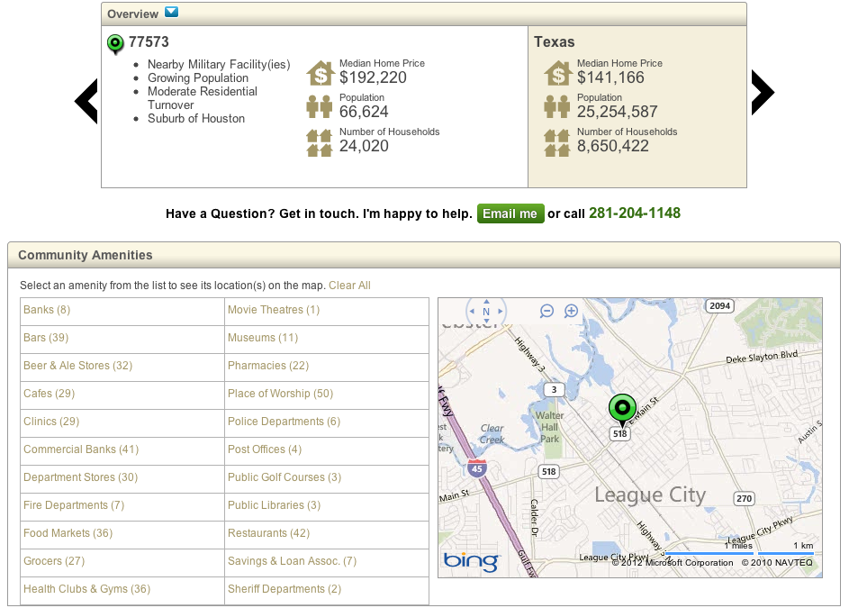Viewport: 849px width, 608px height.
Task: Click the Interstate 45 shield on the map
Action: point(477,468)
